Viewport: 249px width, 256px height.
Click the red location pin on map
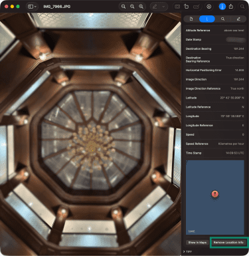tap(215, 193)
